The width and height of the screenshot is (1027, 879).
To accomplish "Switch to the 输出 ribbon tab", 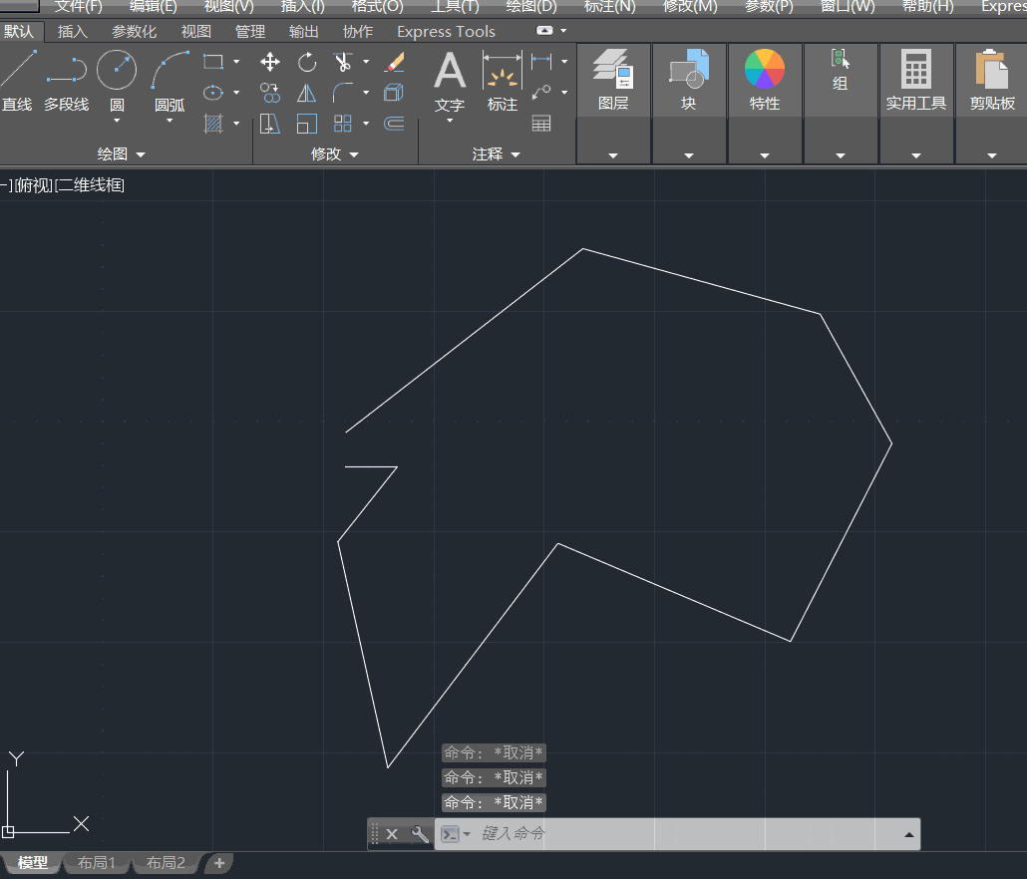I will pos(303,32).
